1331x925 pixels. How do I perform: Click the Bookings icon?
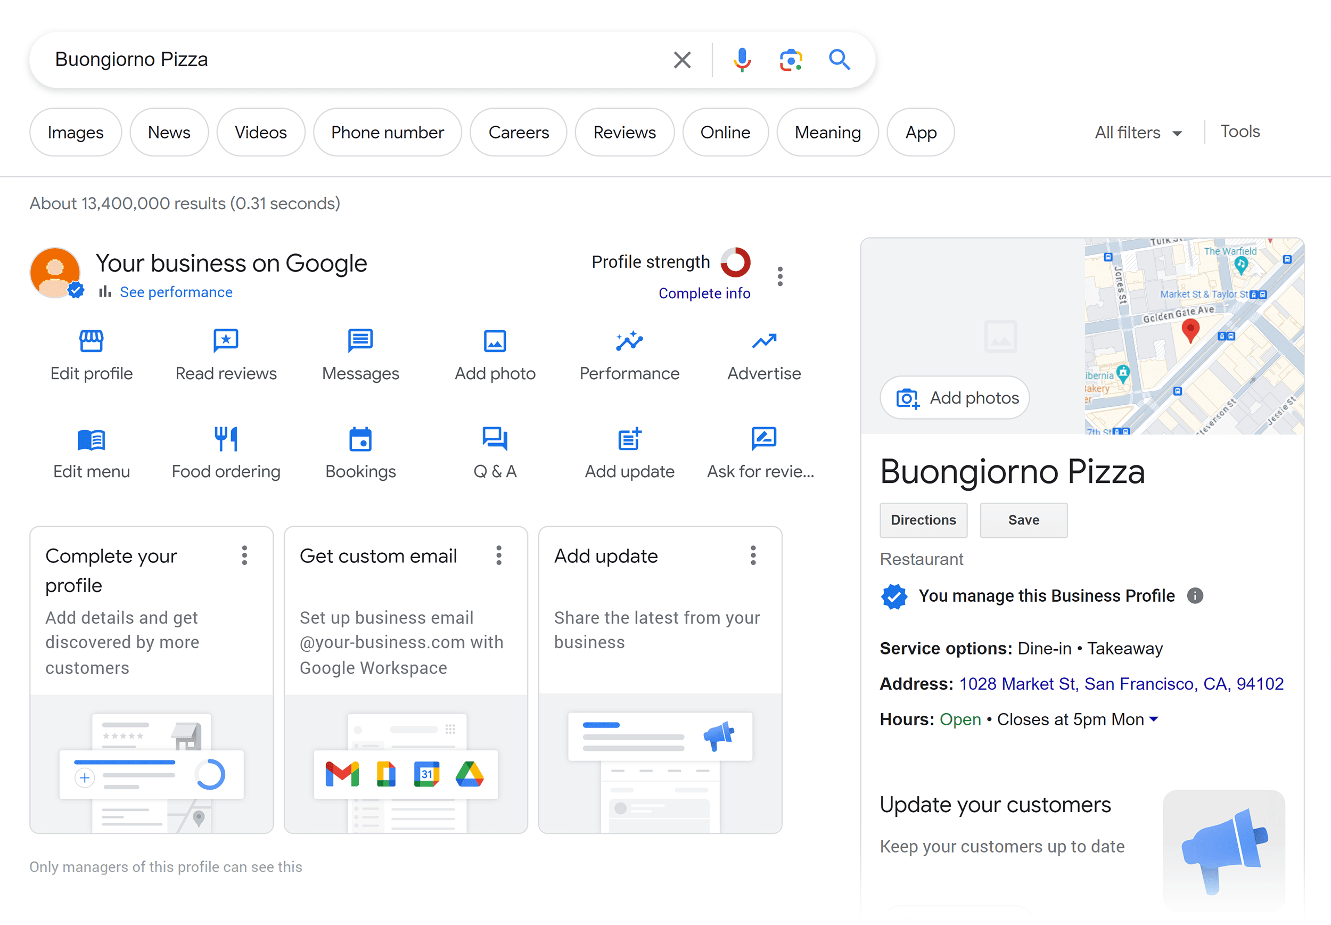(x=360, y=439)
